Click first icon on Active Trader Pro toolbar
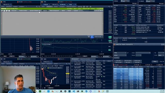Viewport: 165px width, 93px height. point(2,11)
